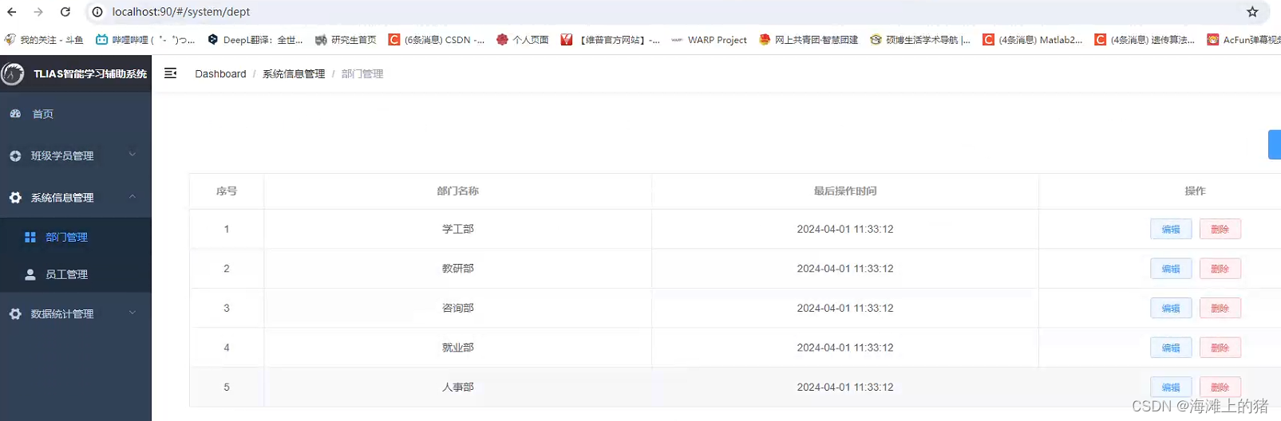Screen dimensions: 1281x421
Task: Open the 维普官方网站 bookmark
Action: click(x=611, y=40)
